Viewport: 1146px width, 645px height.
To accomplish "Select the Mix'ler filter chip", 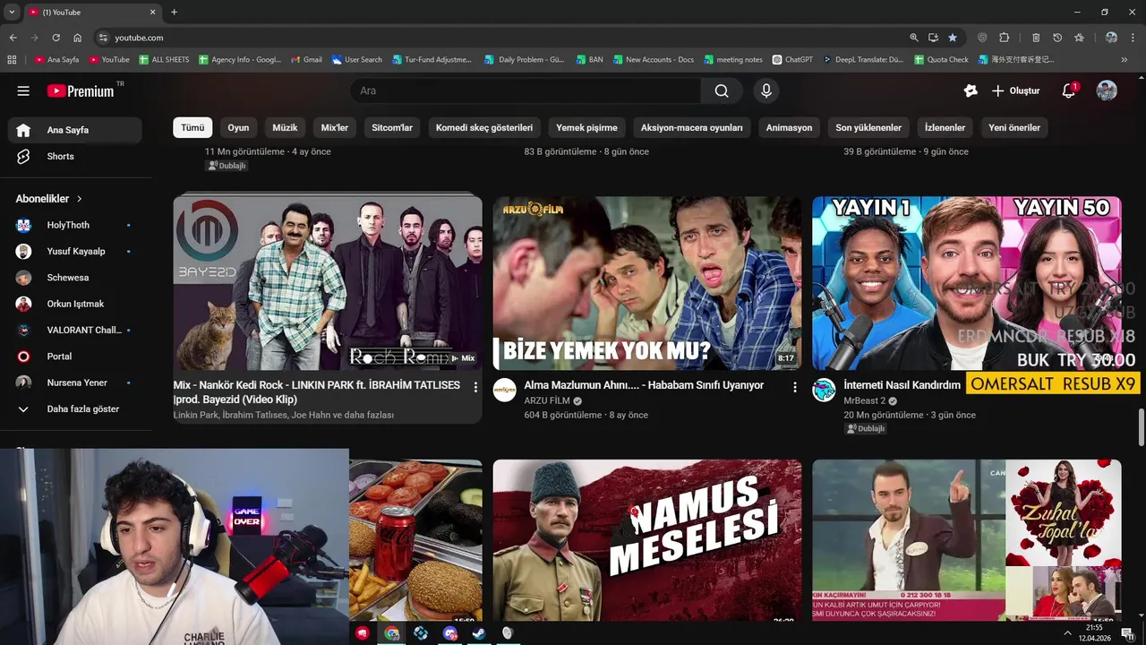I will (335, 127).
